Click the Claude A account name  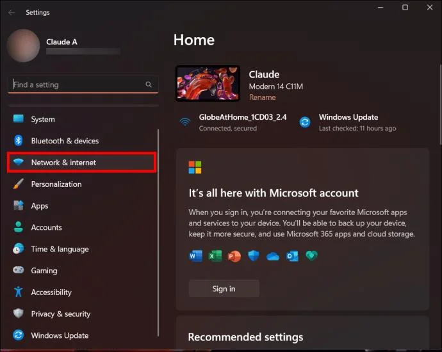[61, 42]
